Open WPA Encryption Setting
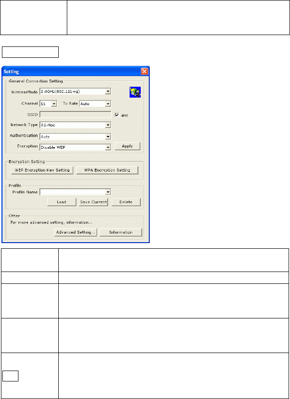 [x=107, y=170]
